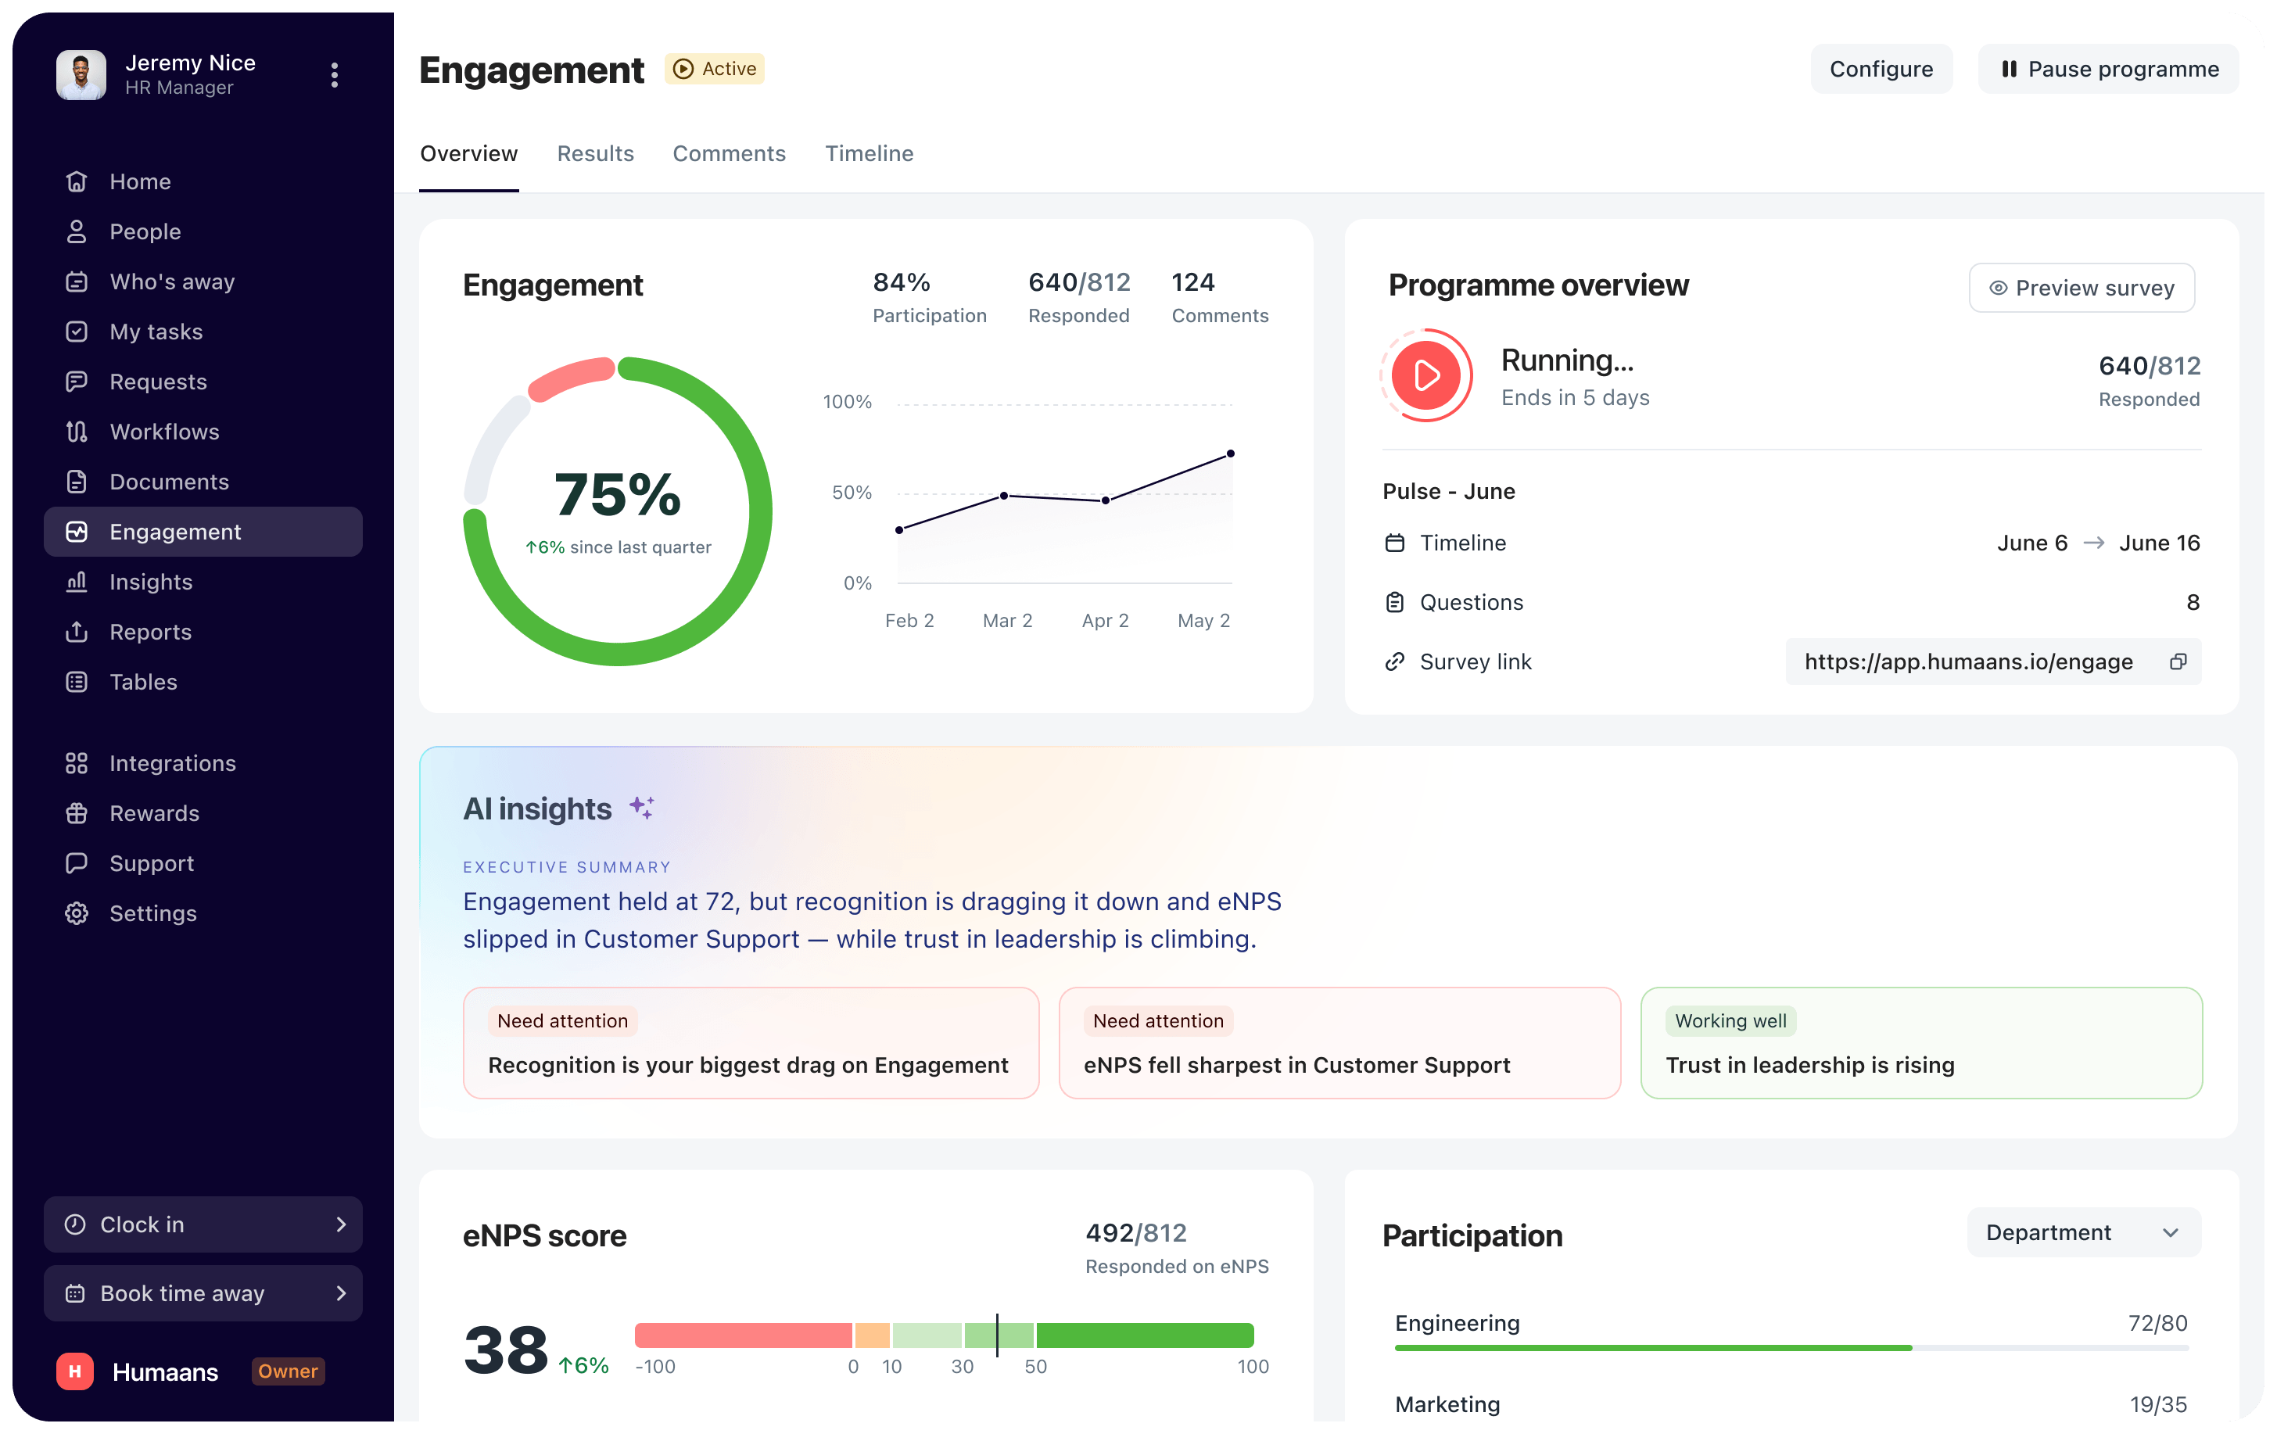Viewport: 2277px width, 1434px height.
Task: Click the Owner badge next to Humaans
Action: click(x=289, y=1371)
